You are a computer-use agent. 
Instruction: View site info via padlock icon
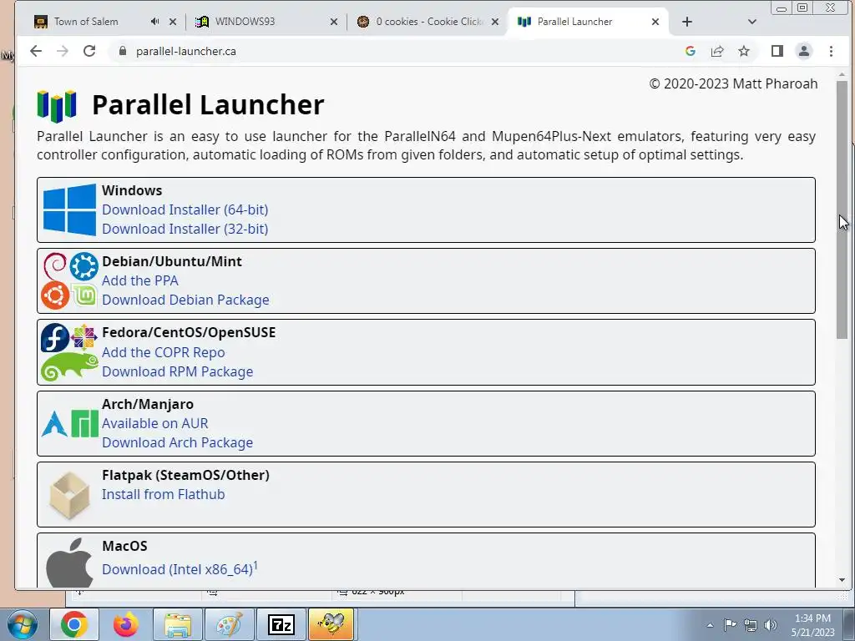(x=123, y=51)
